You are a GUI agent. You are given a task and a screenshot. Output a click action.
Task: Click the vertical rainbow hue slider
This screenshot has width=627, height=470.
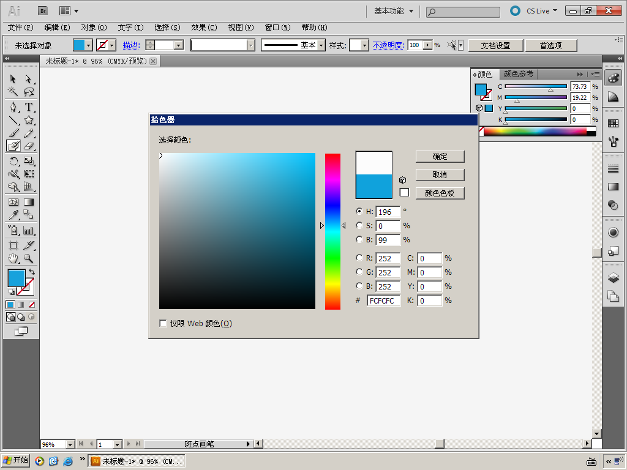[x=332, y=231]
